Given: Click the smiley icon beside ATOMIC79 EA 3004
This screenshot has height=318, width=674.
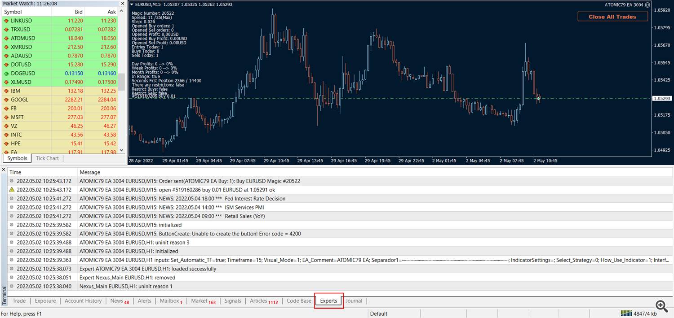Looking at the screenshot, I should coord(647,5).
